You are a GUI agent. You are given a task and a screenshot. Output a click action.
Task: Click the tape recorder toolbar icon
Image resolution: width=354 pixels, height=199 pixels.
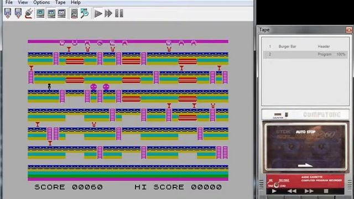click(x=74, y=13)
